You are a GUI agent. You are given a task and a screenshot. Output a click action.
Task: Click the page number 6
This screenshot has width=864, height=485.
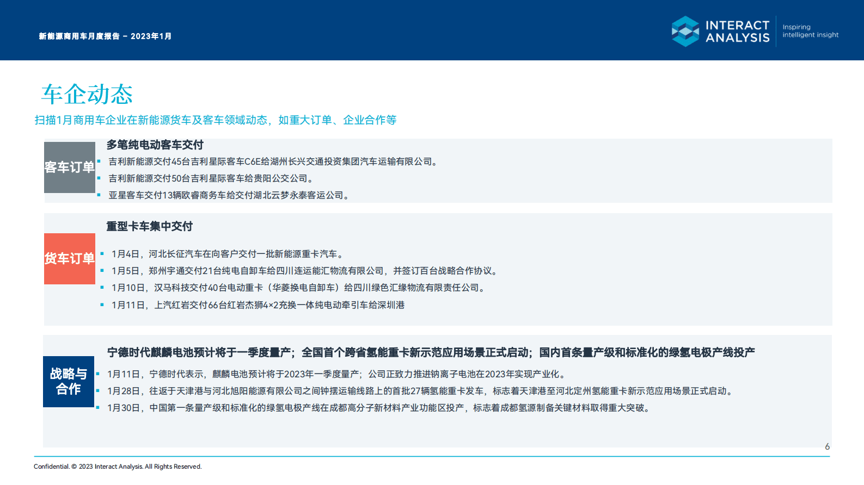(x=827, y=446)
